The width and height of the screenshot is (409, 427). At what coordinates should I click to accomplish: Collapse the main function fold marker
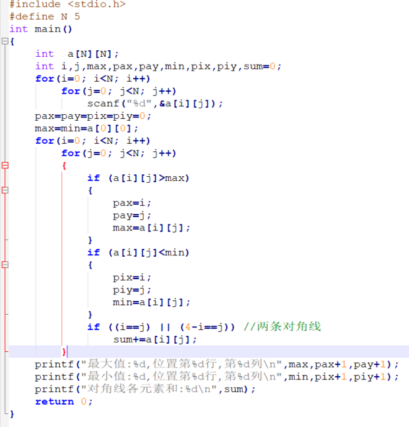click(x=5, y=42)
